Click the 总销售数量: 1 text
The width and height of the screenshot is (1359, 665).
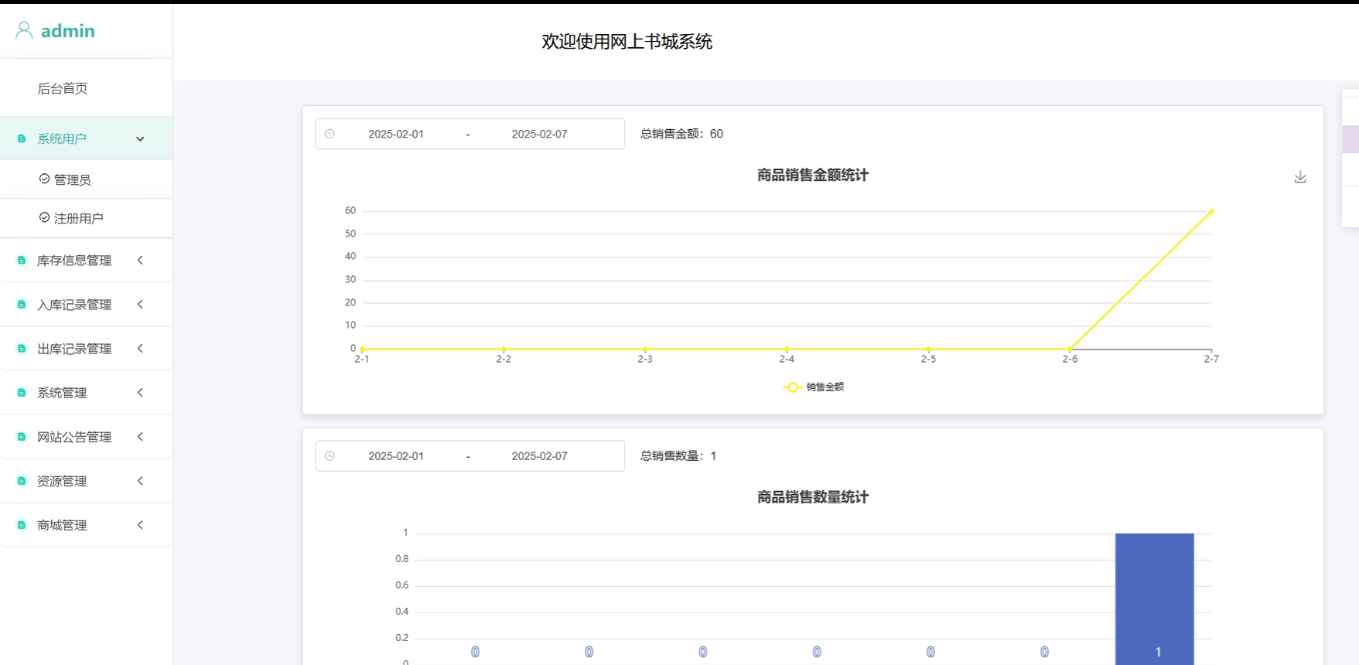[x=678, y=456]
